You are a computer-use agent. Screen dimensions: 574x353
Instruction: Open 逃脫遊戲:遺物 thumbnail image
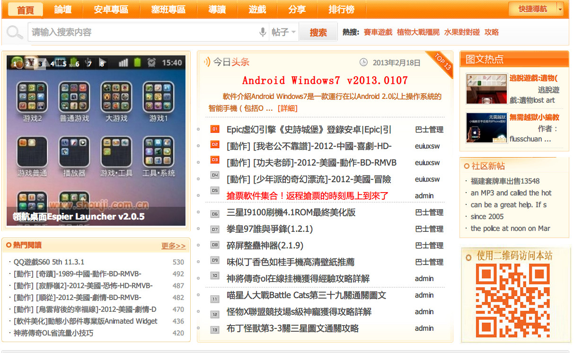point(486,88)
